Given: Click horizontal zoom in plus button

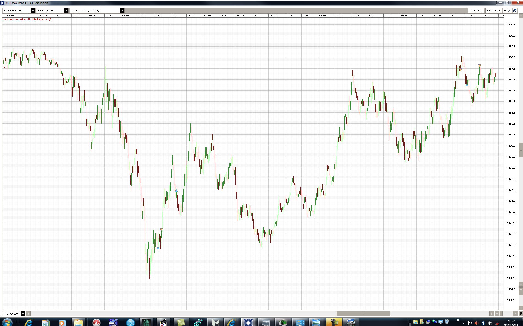Looking at the screenshot, I should point(515,313).
